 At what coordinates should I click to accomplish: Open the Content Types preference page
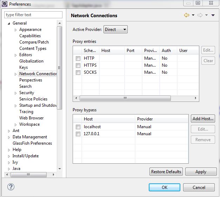tap(33, 48)
